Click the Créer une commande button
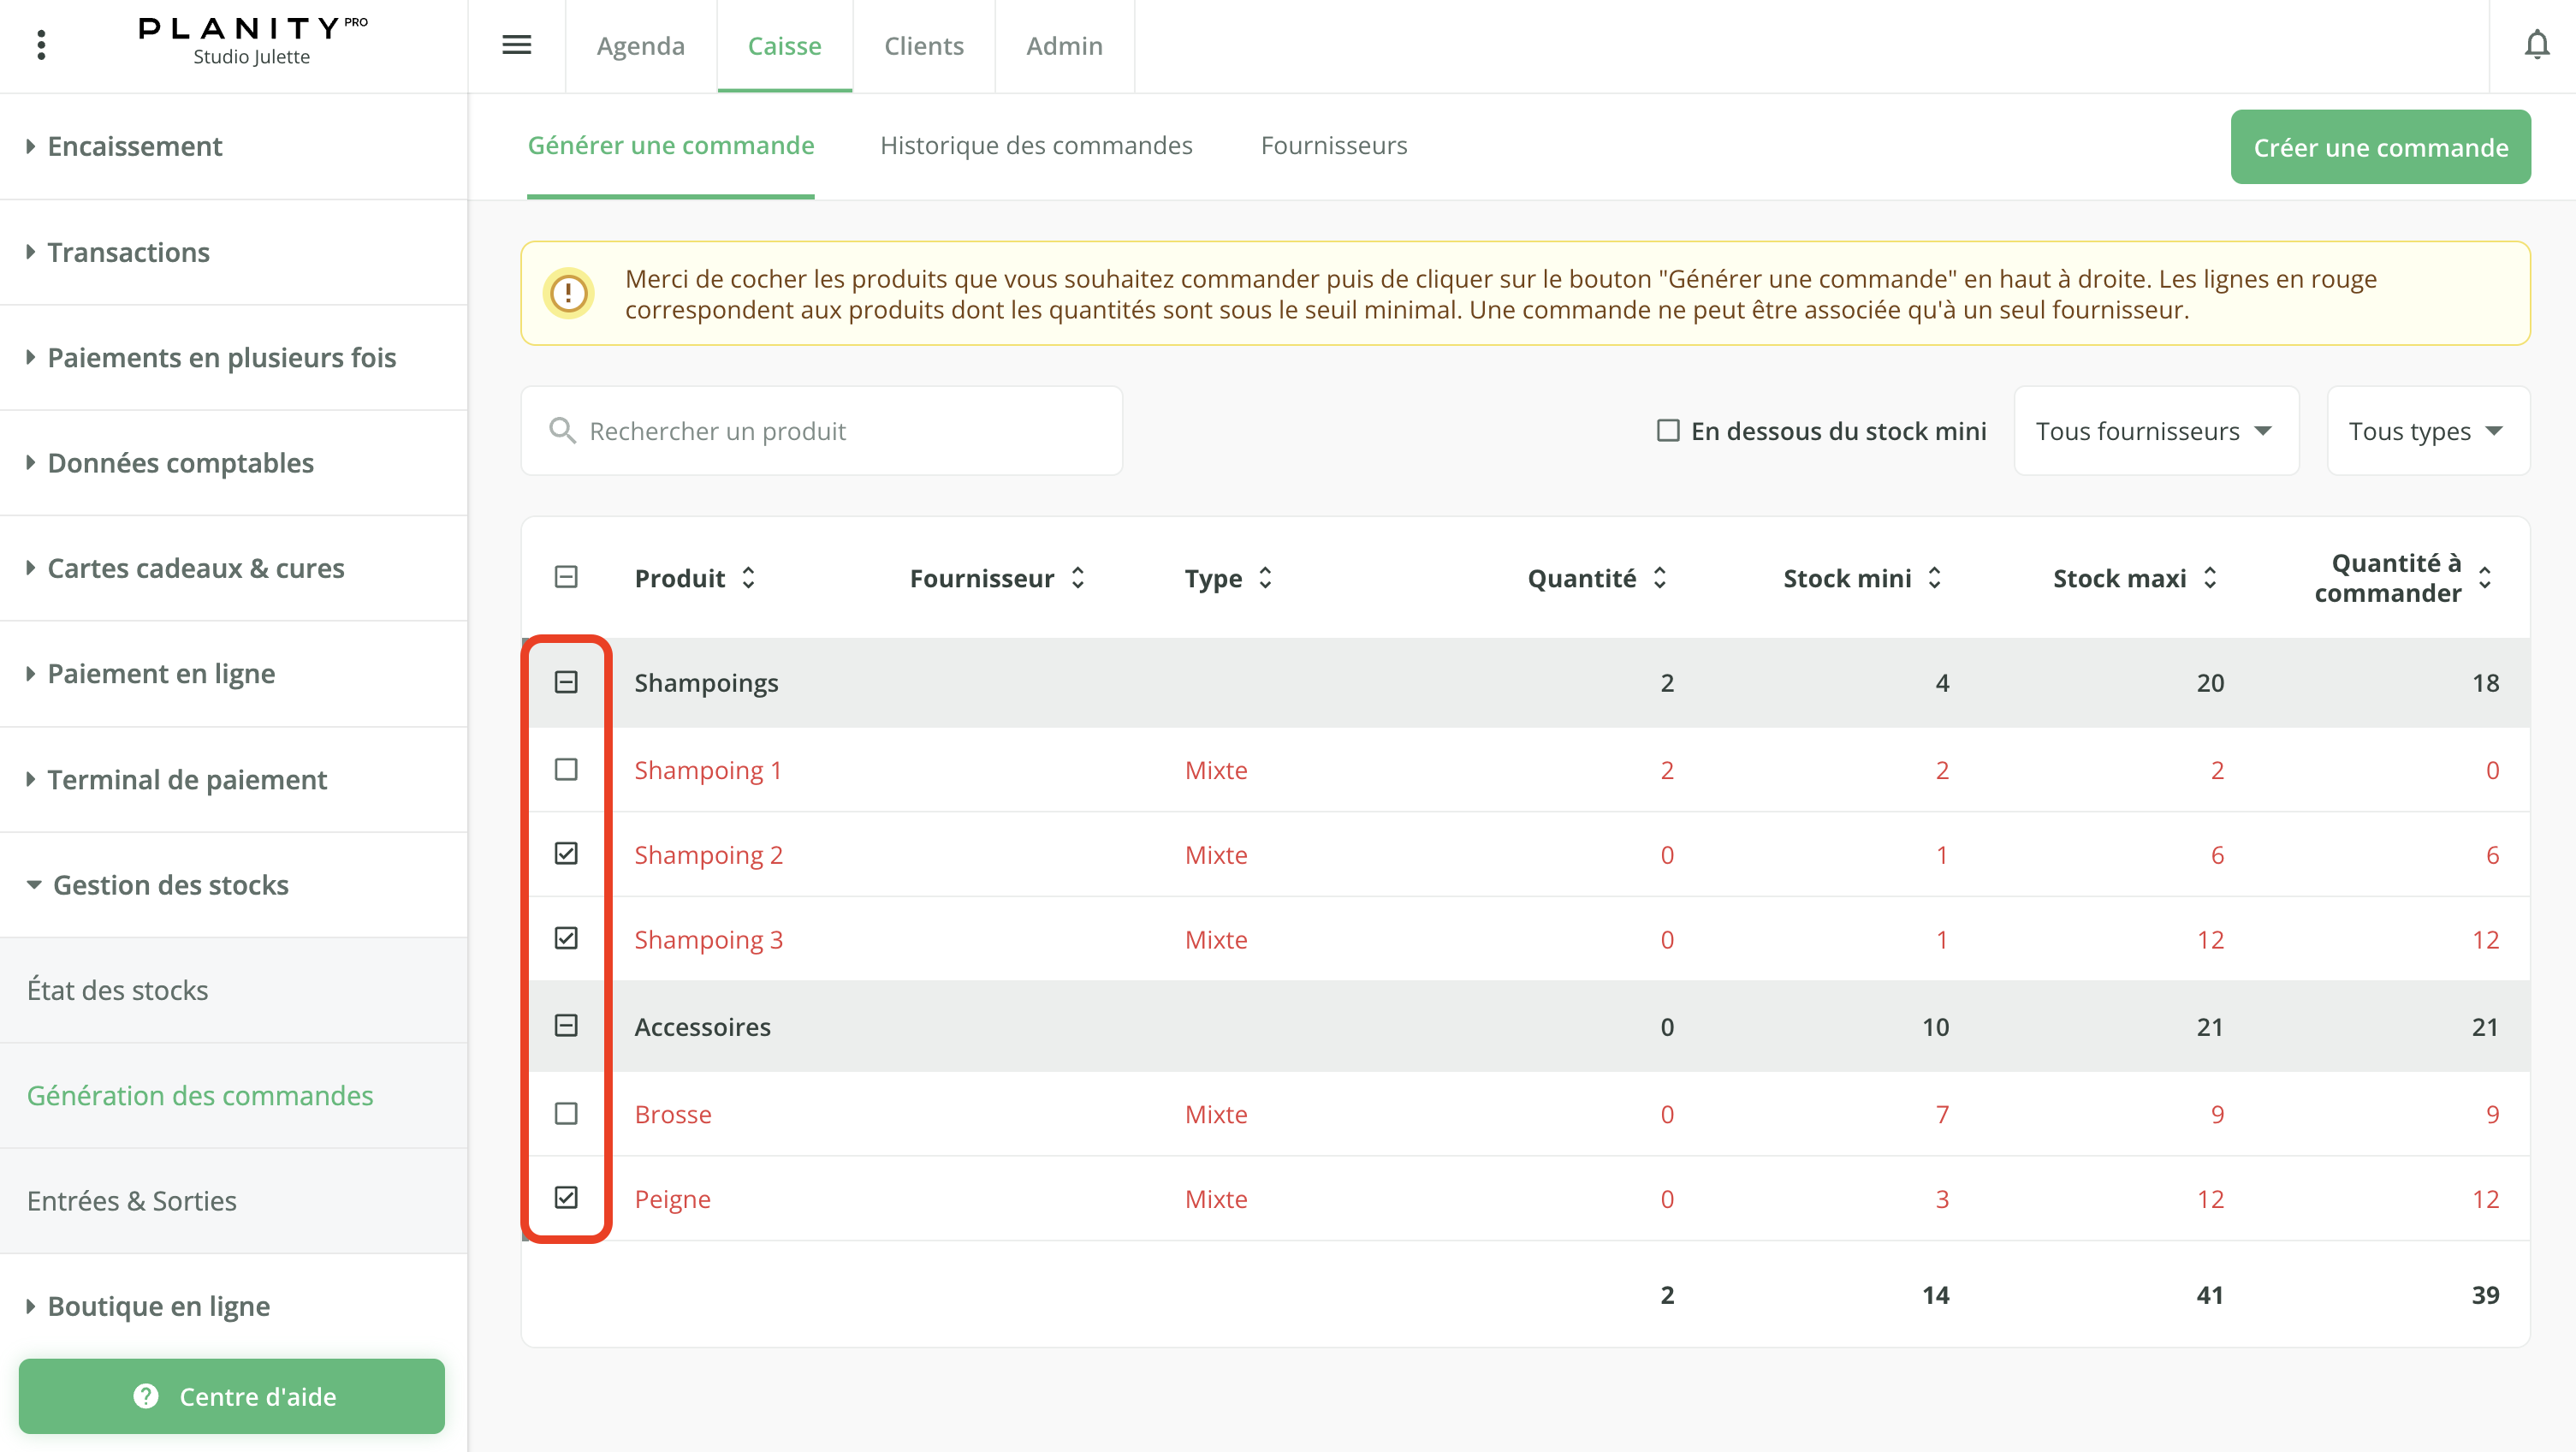 click(x=2379, y=147)
